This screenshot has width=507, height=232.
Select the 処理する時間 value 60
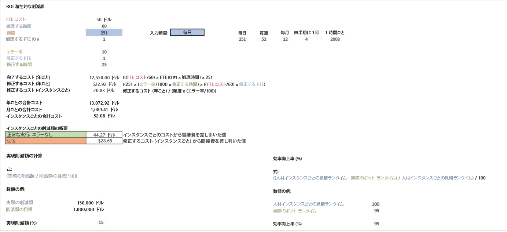click(x=104, y=26)
